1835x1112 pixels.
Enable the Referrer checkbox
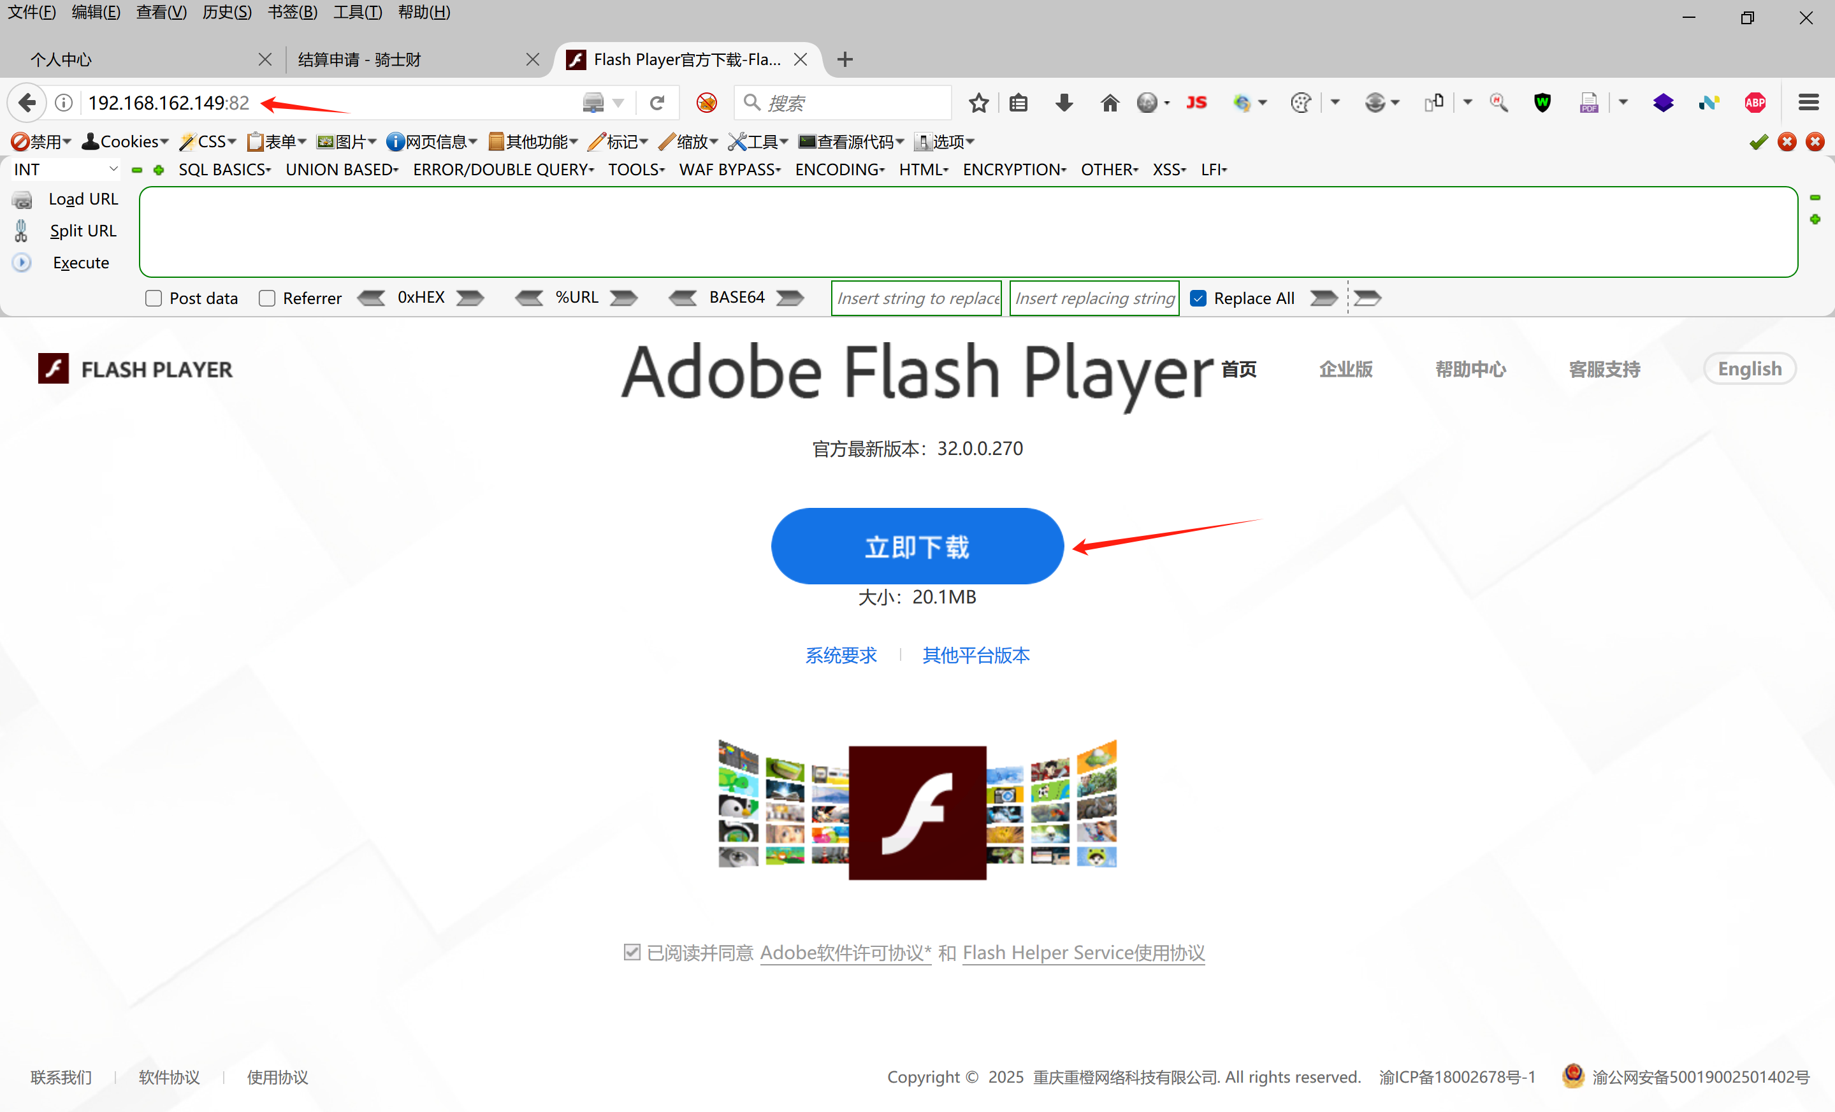266,299
